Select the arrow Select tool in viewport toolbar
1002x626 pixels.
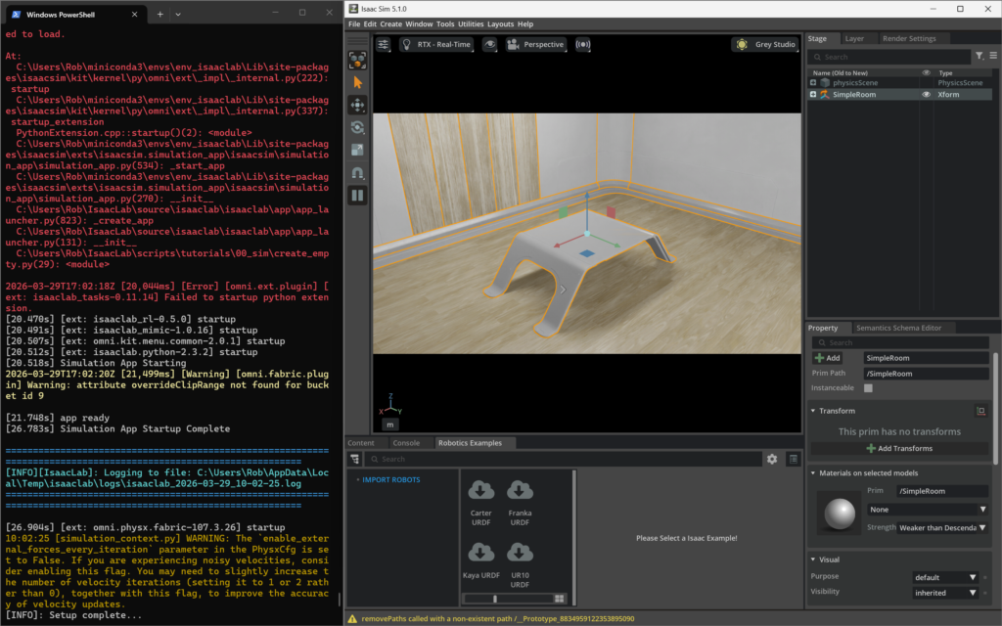[358, 82]
